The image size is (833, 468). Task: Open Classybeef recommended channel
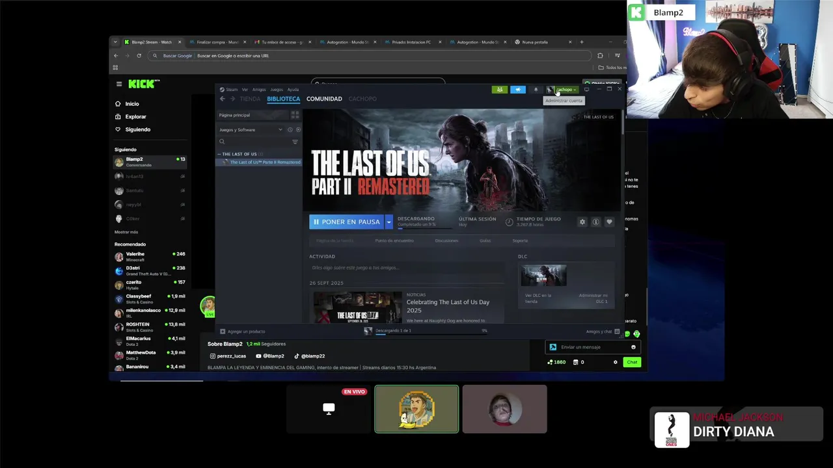(x=150, y=299)
